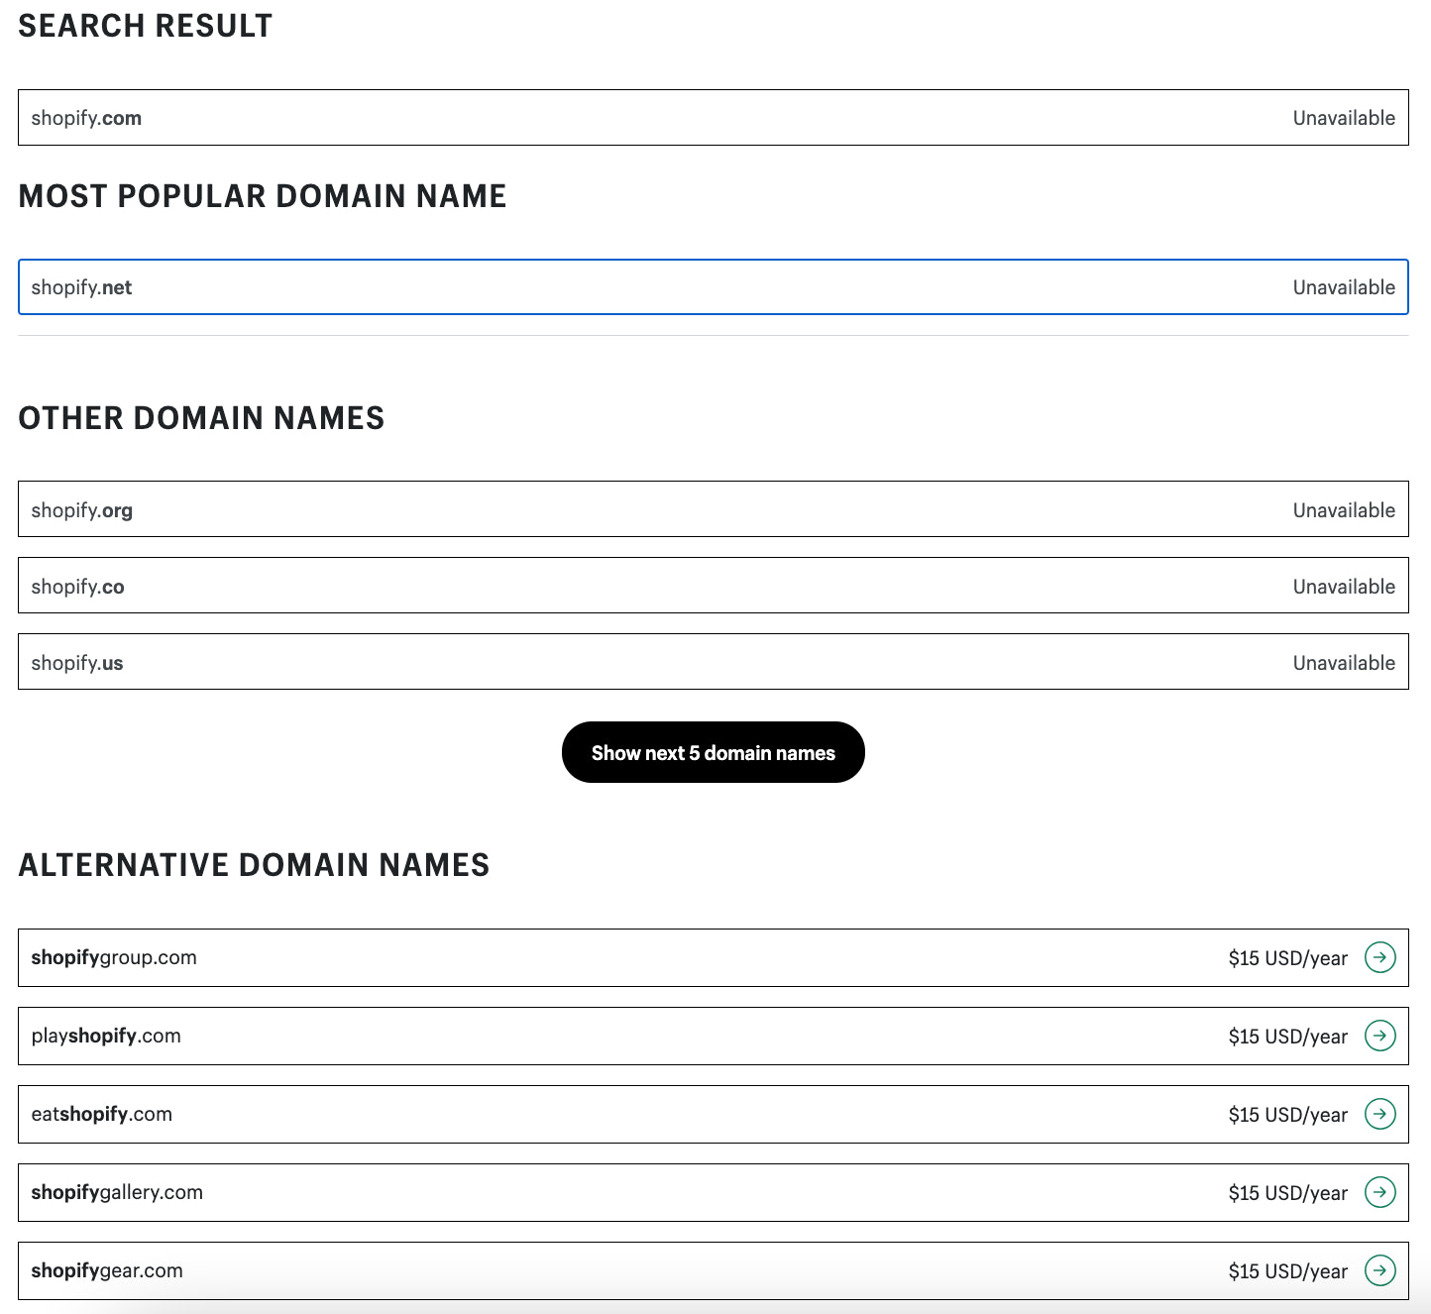The height and width of the screenshot is (1314, 1431).
Task: Select the shopifygear.com alternative domain
Action: [595, 1270]
